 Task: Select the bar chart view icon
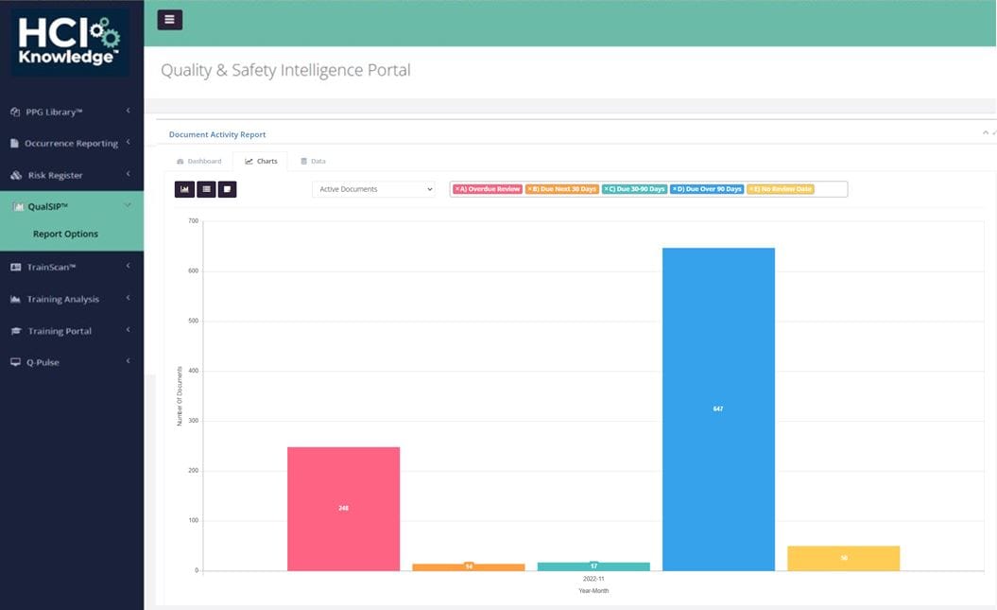point(184,189)
